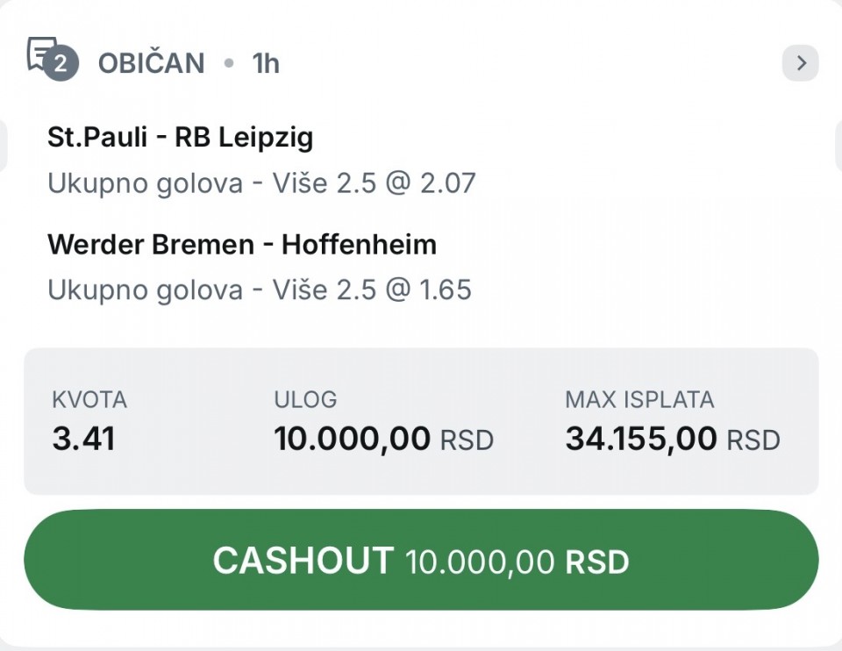Expand ticket details with the right chevron
842x651 pixels.
click(800, 63)
